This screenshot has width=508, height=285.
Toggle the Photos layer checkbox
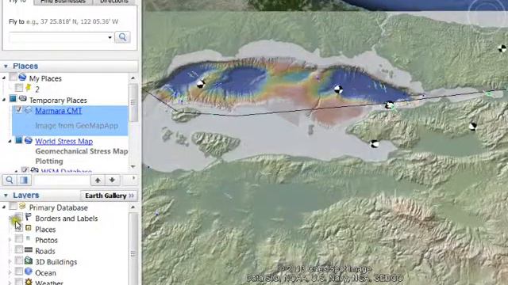pyautogui.click(x=19, y=239)
